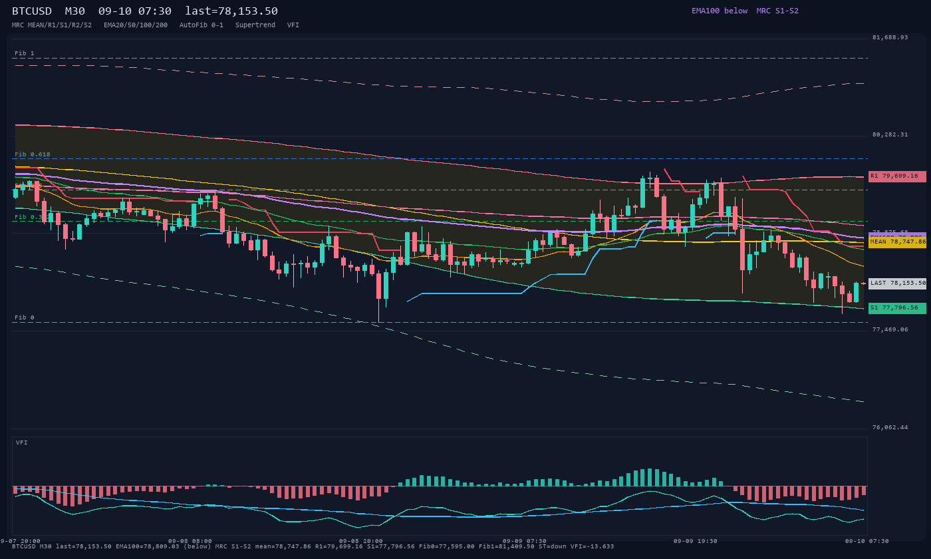Click the 09-09 19:30 time axis label
The height and width of the screenshot is (559, 931).
coord(696,541)
